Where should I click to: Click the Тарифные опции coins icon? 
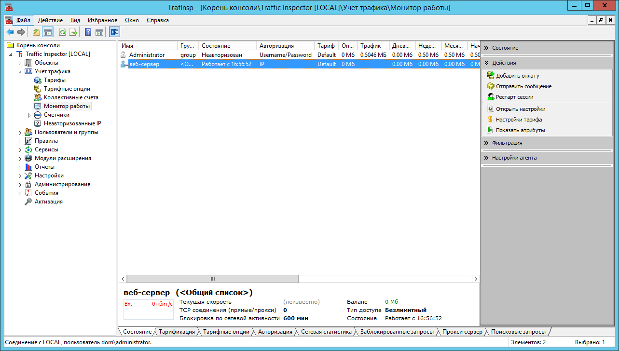(38, 89)
